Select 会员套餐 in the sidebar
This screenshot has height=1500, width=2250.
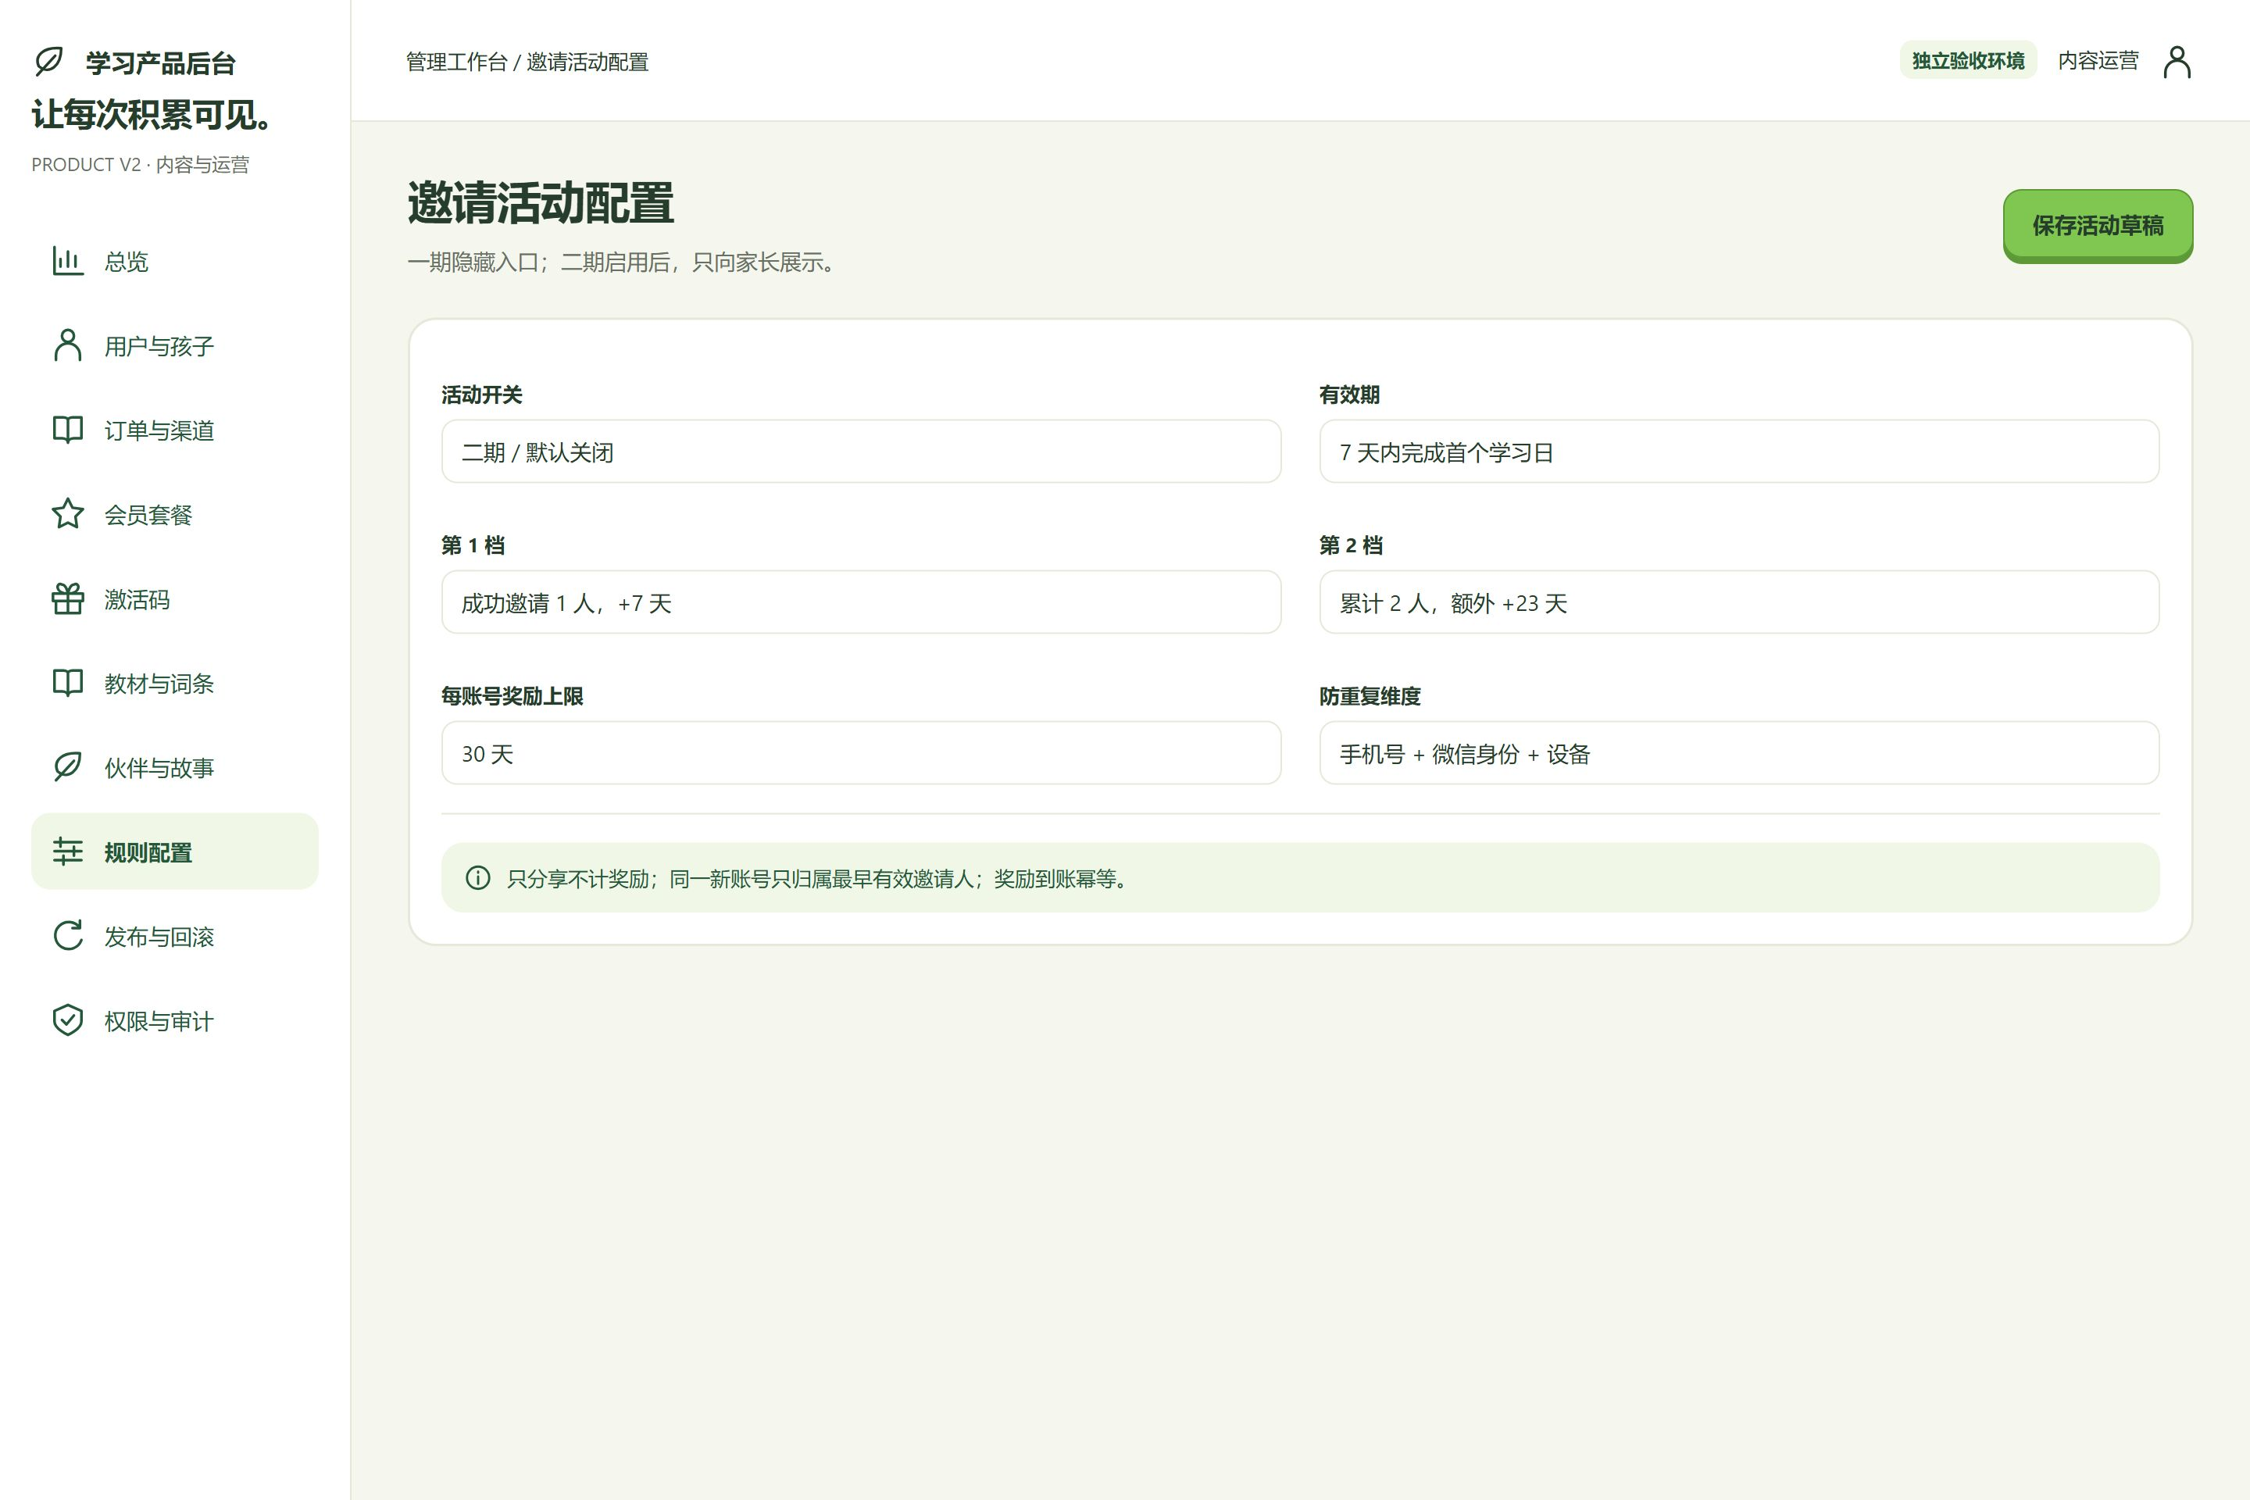point(175,514)
